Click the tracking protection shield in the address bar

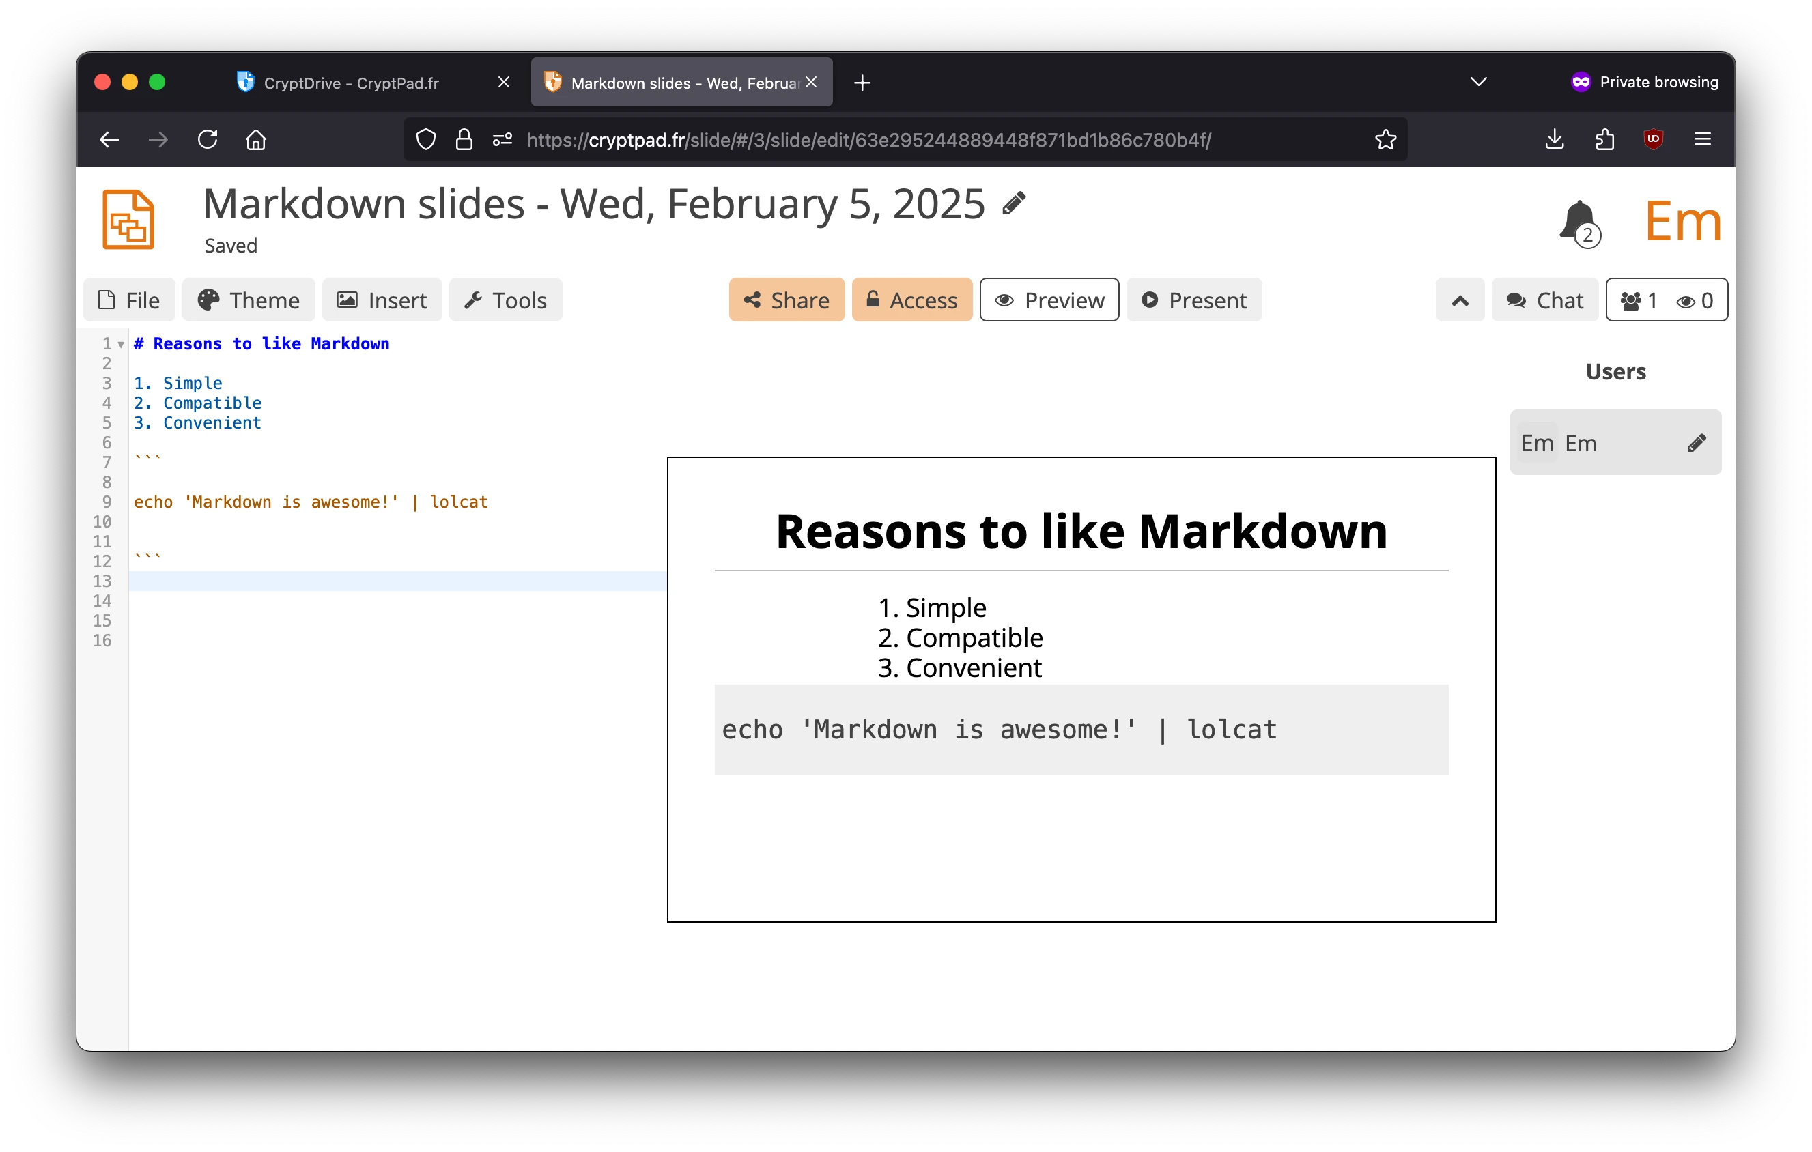coord(425,139)
